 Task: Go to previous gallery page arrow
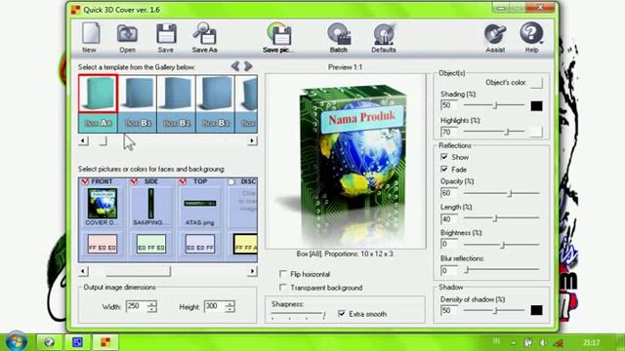[235, 66]
